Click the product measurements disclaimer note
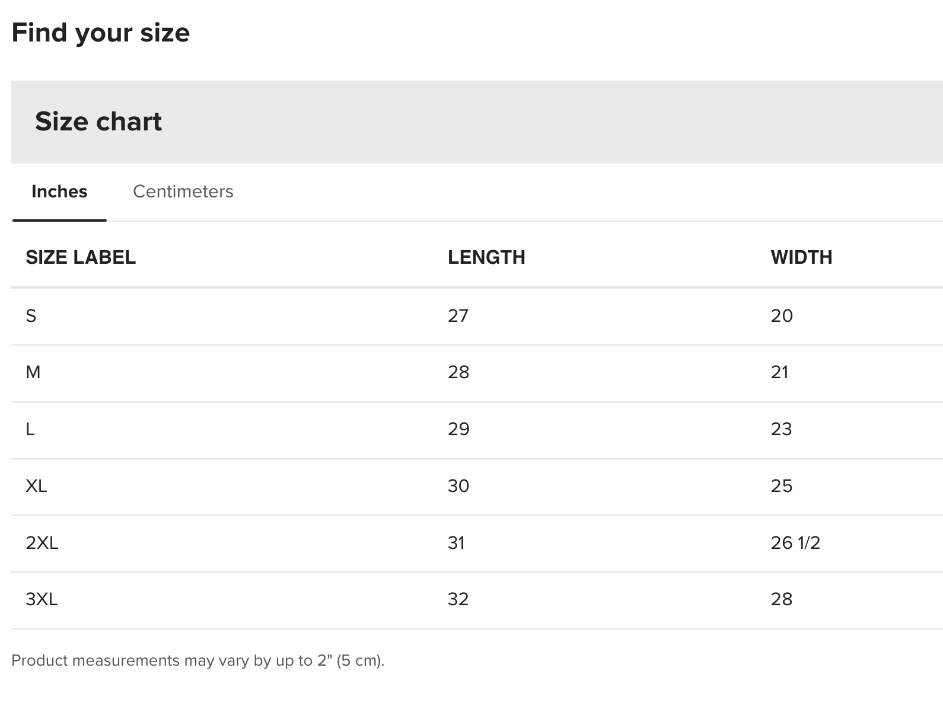Screen dimensions: 943x703 198,660
